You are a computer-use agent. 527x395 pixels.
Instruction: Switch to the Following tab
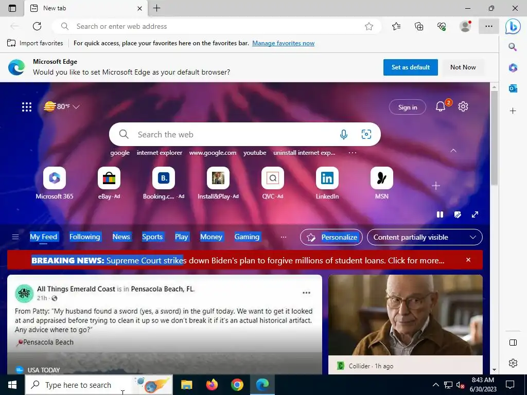pyautogui.click(x=85, y=237)
